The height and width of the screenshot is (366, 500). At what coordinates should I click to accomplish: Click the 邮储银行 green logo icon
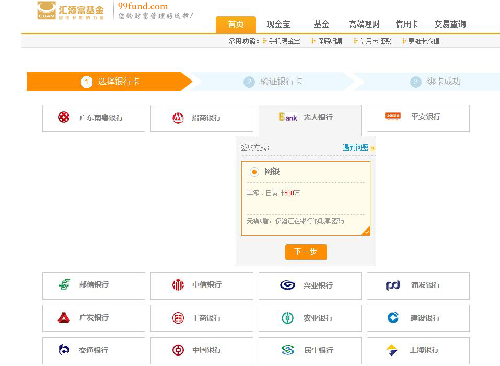point(64,285)
